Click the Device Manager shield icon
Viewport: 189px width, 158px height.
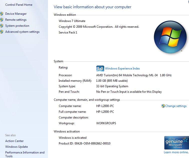[x=2, y=14]
